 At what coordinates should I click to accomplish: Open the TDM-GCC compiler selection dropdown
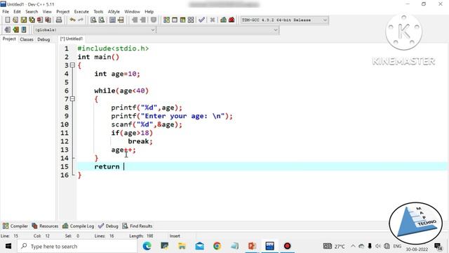[284, 20]
